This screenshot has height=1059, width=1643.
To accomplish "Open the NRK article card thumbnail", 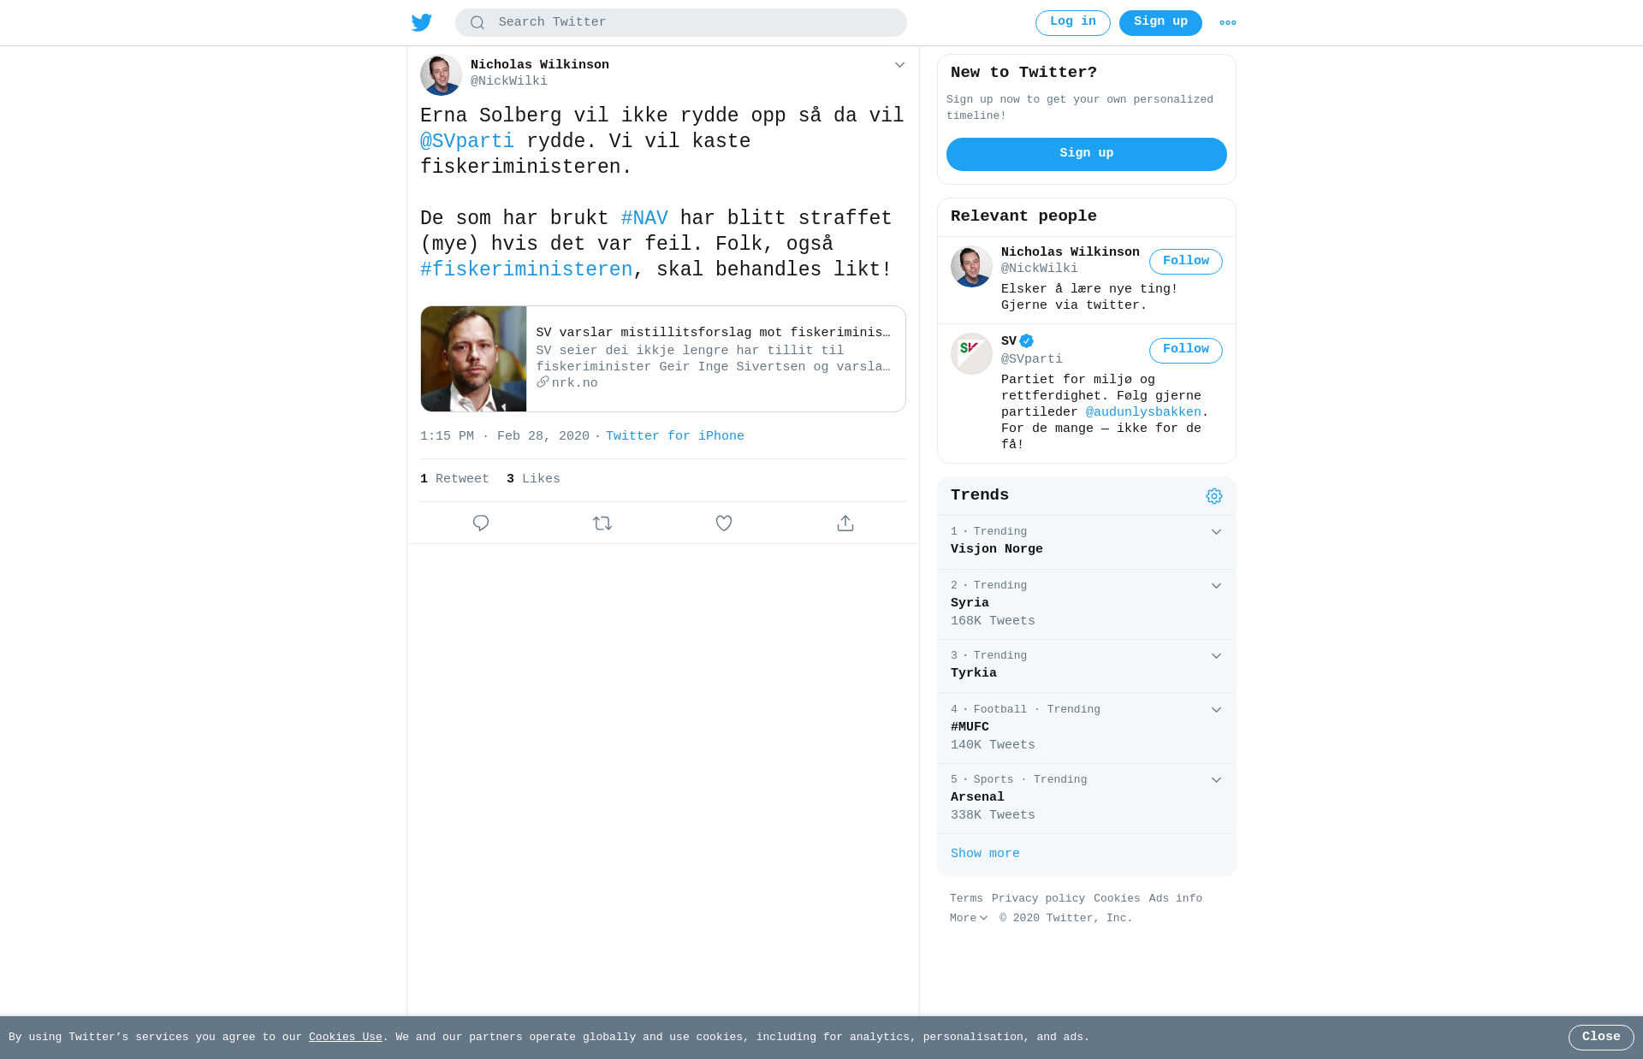I will click(474, 359).
